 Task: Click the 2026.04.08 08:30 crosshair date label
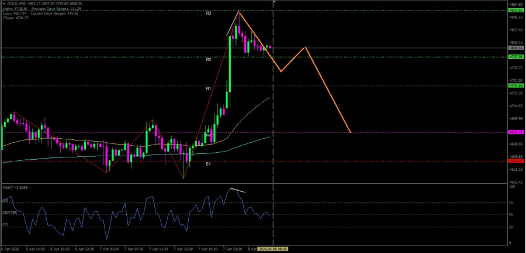(x=273, y=250)
